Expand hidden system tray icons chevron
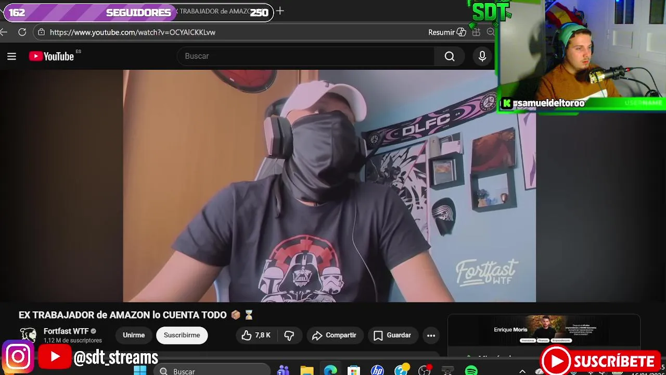Screen dimensions: 666x375 (x=522, y=371)
